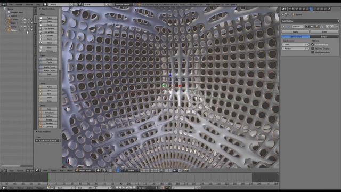Open the Object Mode dropdown

pyautogui.click(x=85, y=171)
